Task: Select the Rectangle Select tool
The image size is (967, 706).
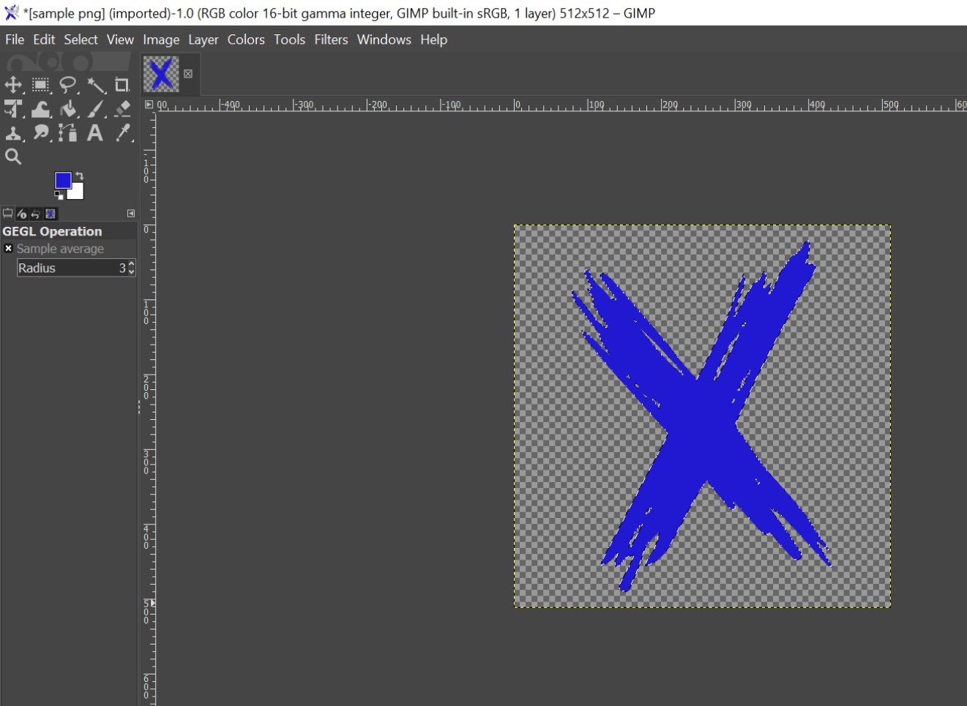Action: click(x=41, y=85)
